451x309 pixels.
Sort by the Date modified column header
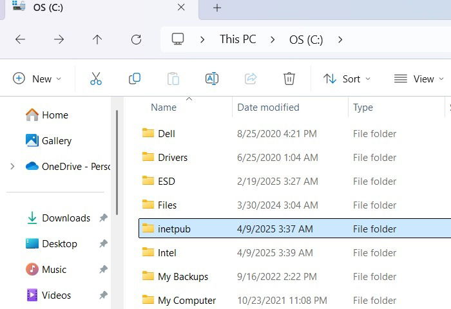click(269, 108)
